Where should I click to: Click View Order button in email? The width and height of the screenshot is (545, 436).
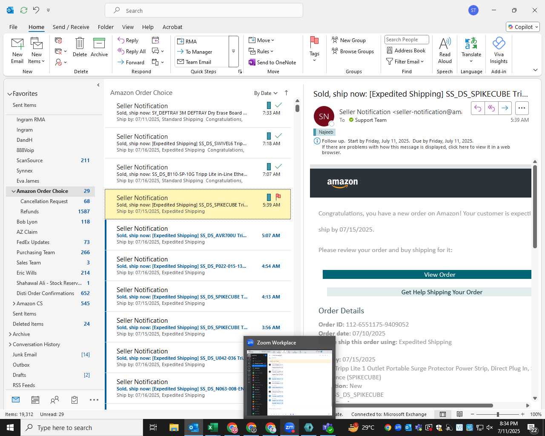427,275
